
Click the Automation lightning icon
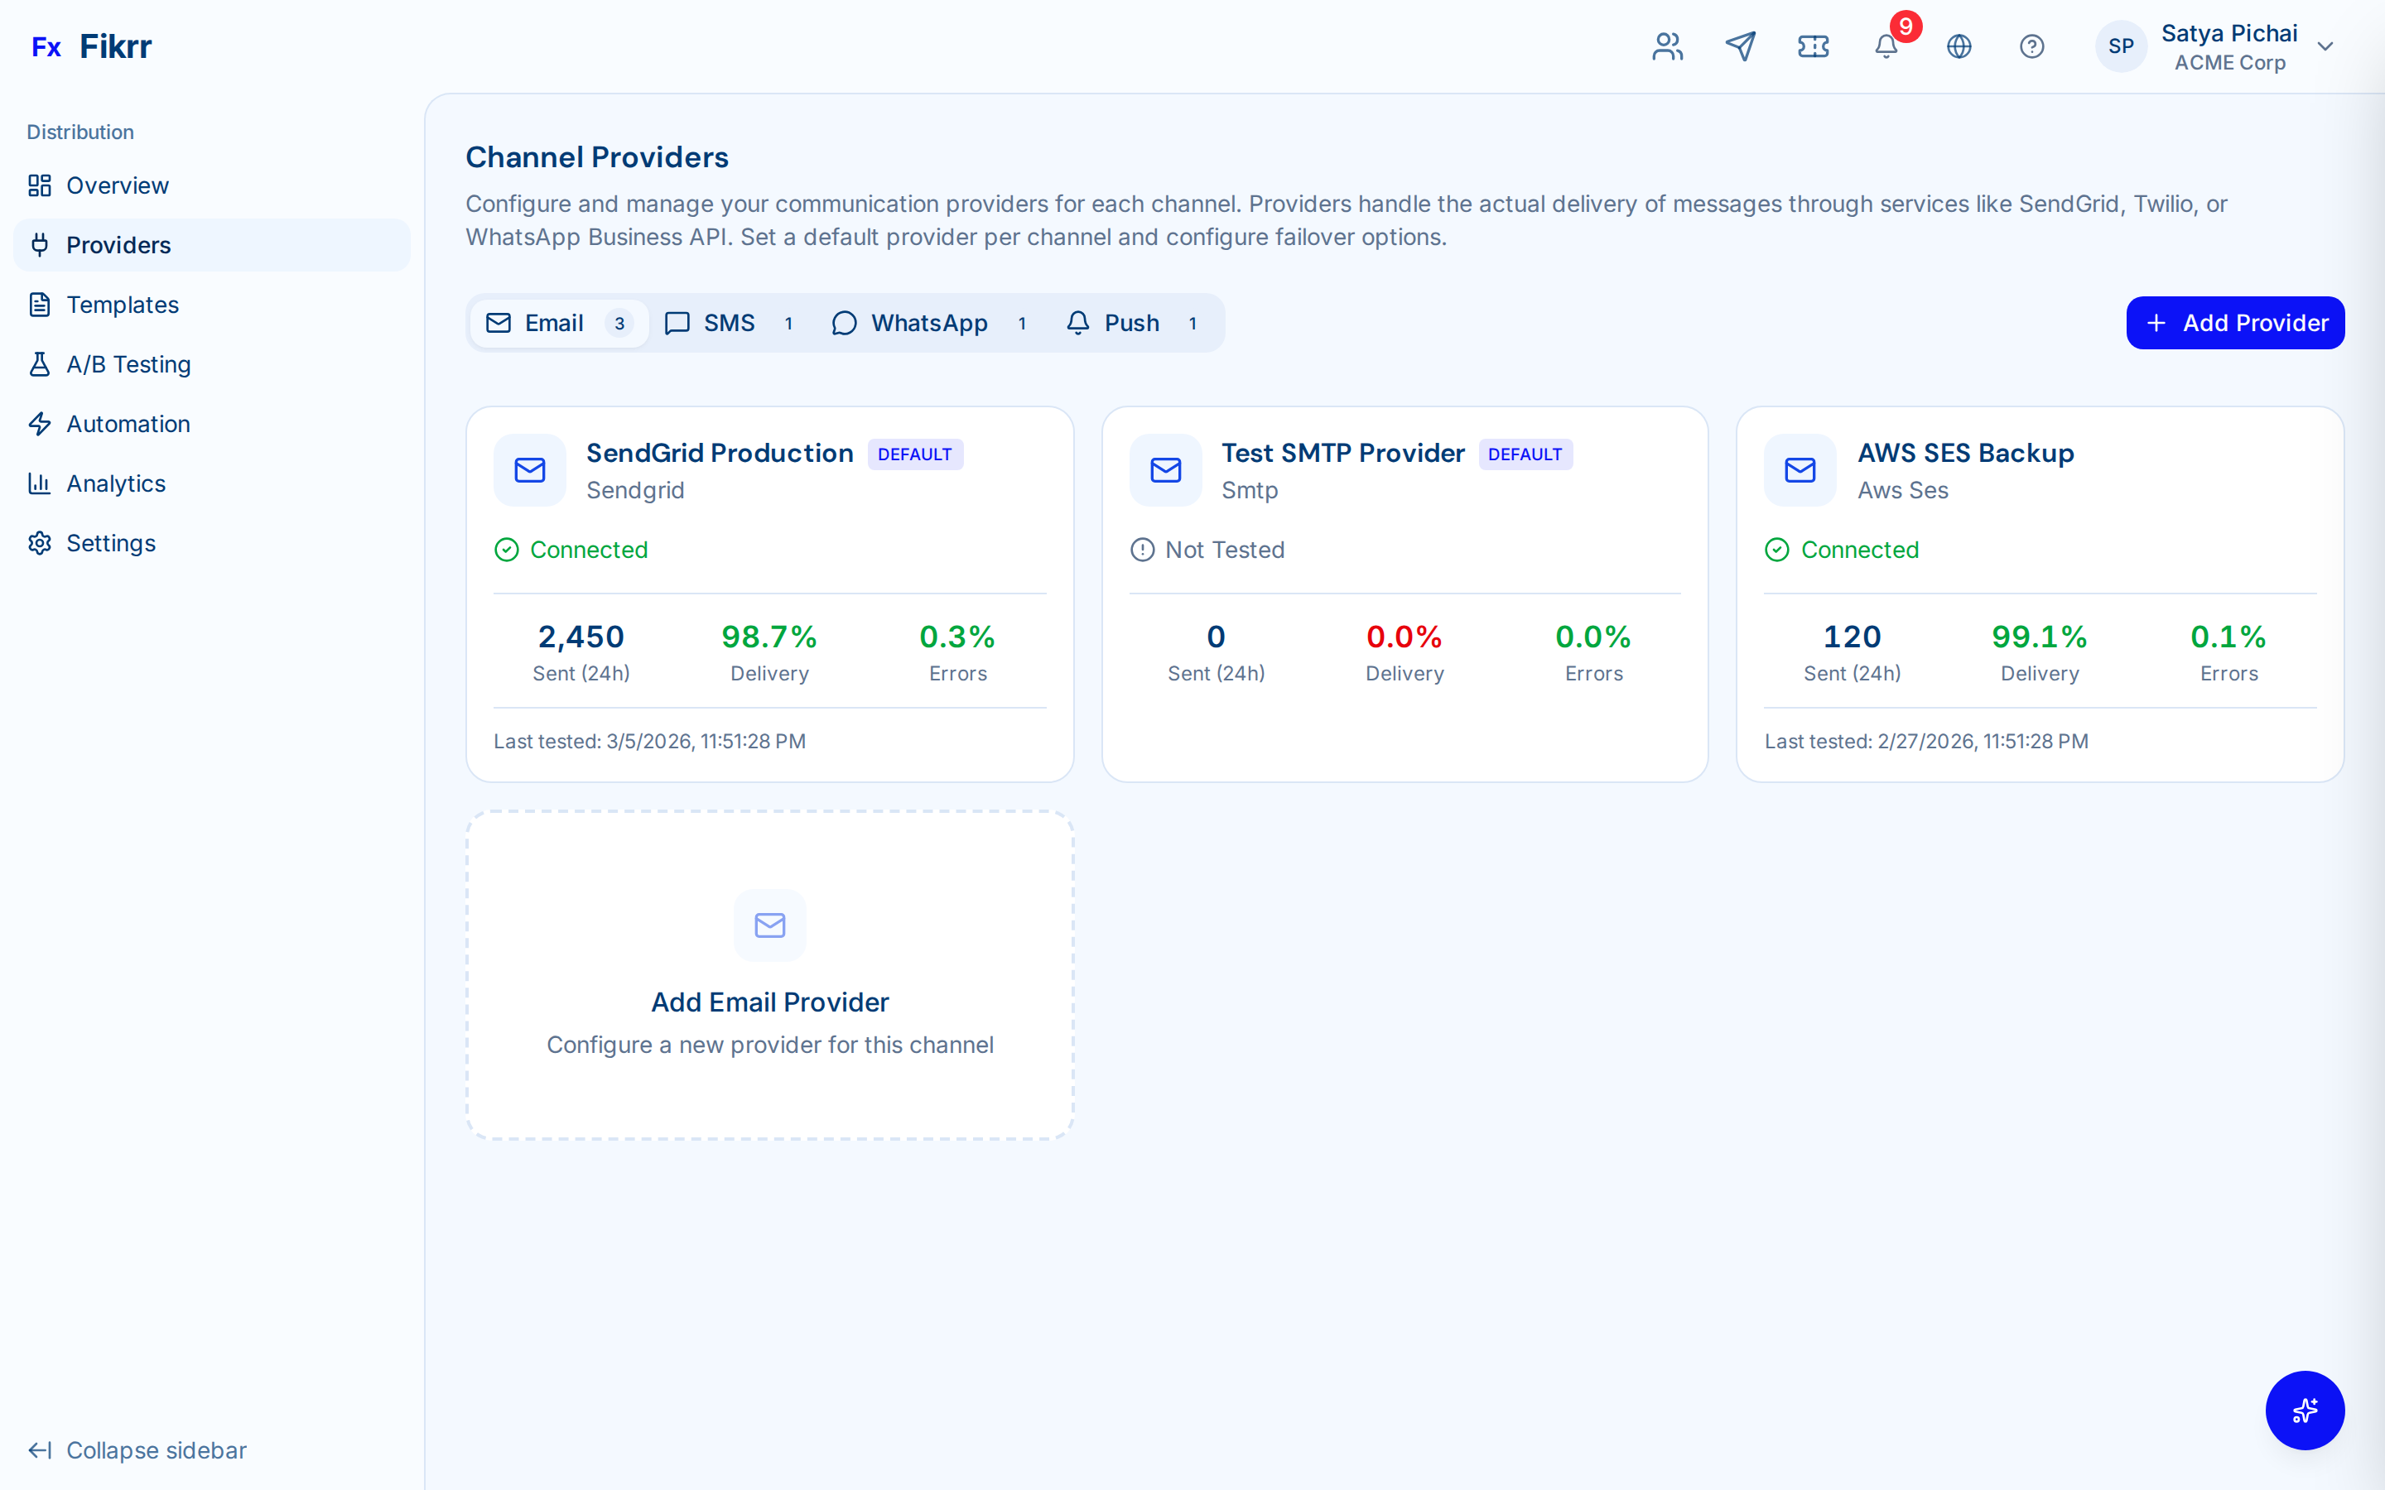40,424
